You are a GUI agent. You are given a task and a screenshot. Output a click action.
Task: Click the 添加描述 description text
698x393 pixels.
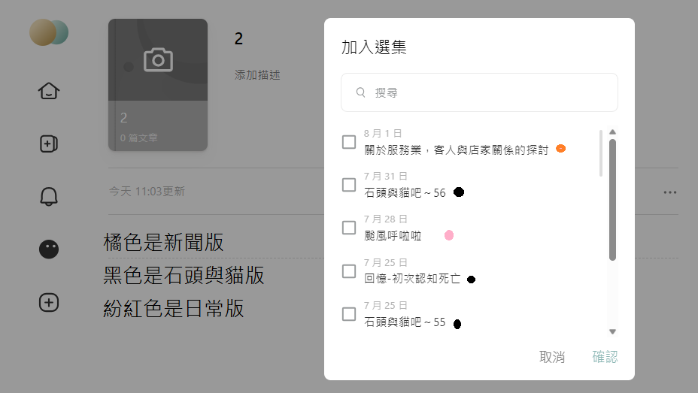(257, 74)
